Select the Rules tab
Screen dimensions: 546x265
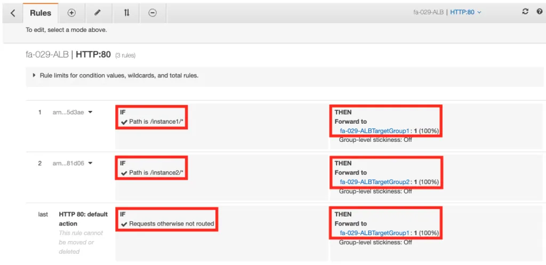click(41, 13)
